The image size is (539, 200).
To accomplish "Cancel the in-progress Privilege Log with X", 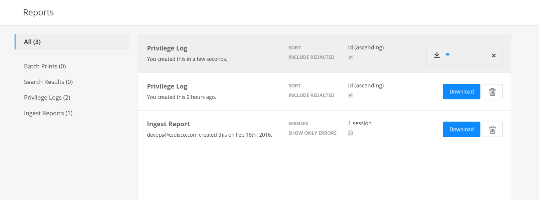I will (494, 55).
